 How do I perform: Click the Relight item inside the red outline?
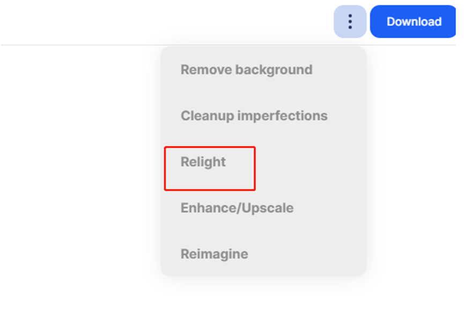pos(203,162)
